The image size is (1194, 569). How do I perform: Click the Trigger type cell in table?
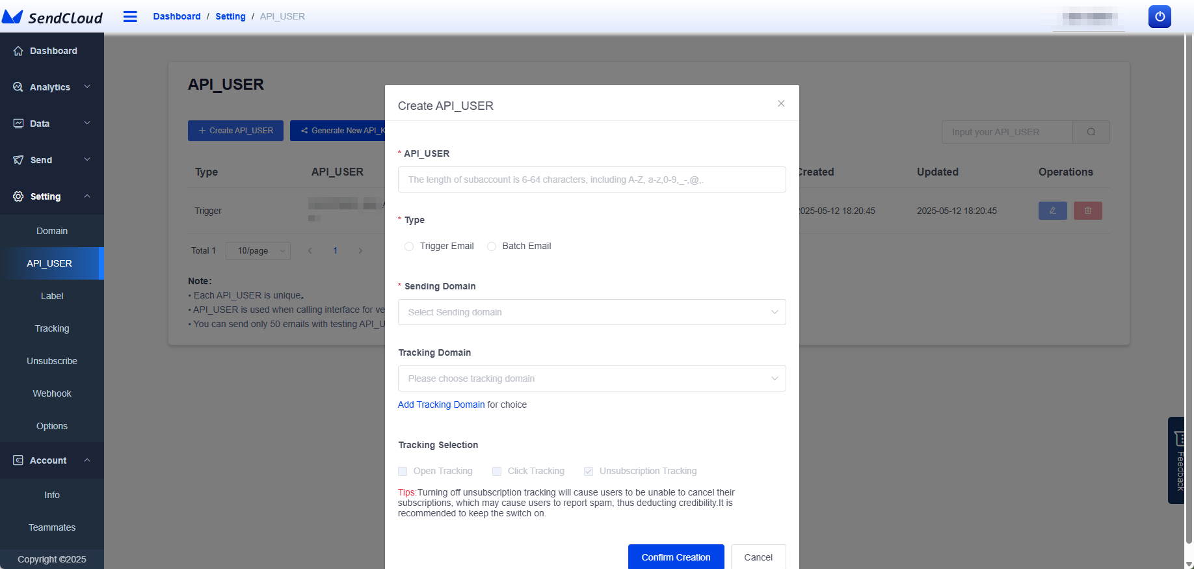pyautogui.click(x=208, y=211)
